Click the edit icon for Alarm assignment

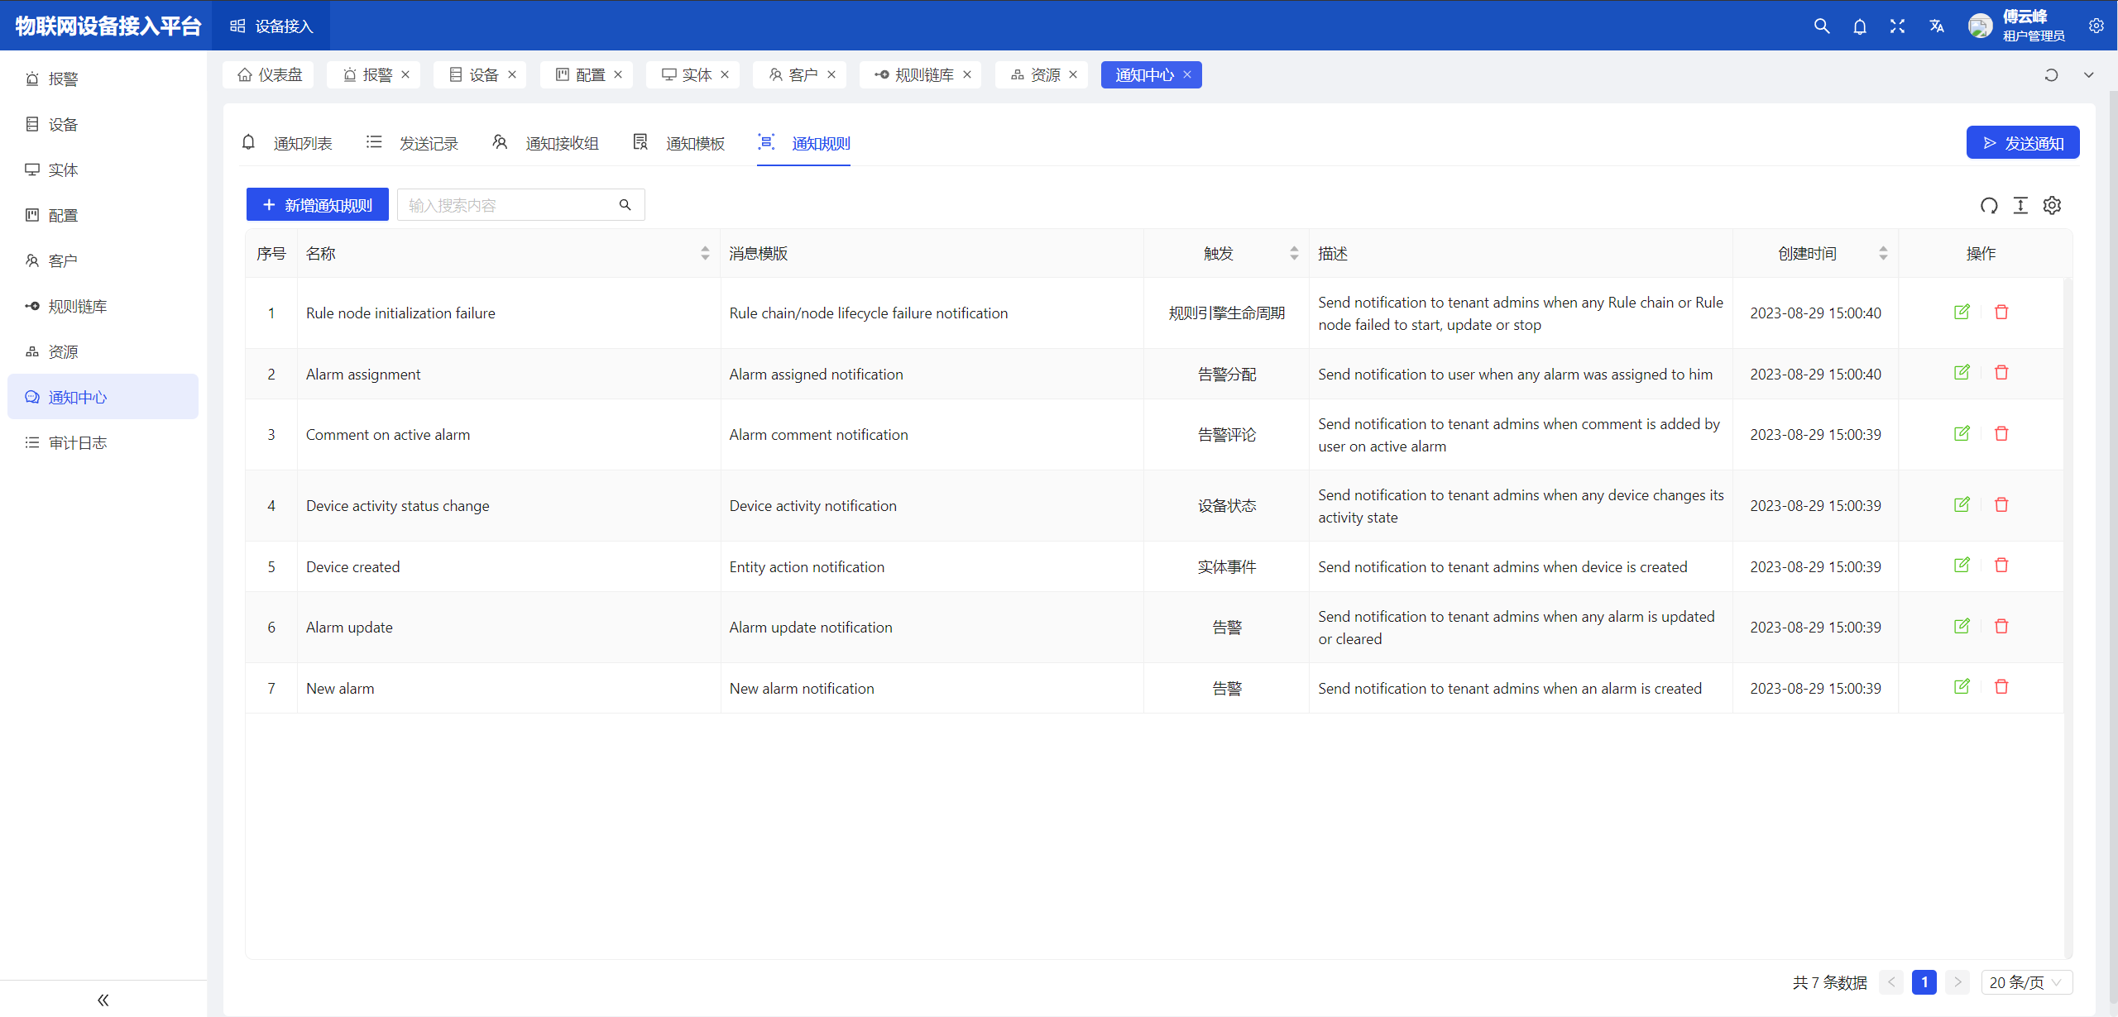(x=1962, y=373)
